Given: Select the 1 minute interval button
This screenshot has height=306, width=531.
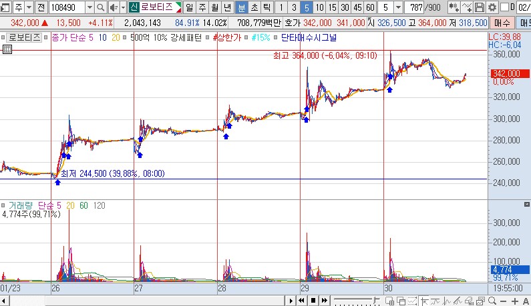Looking at the screenshot, I should [281, 7].
